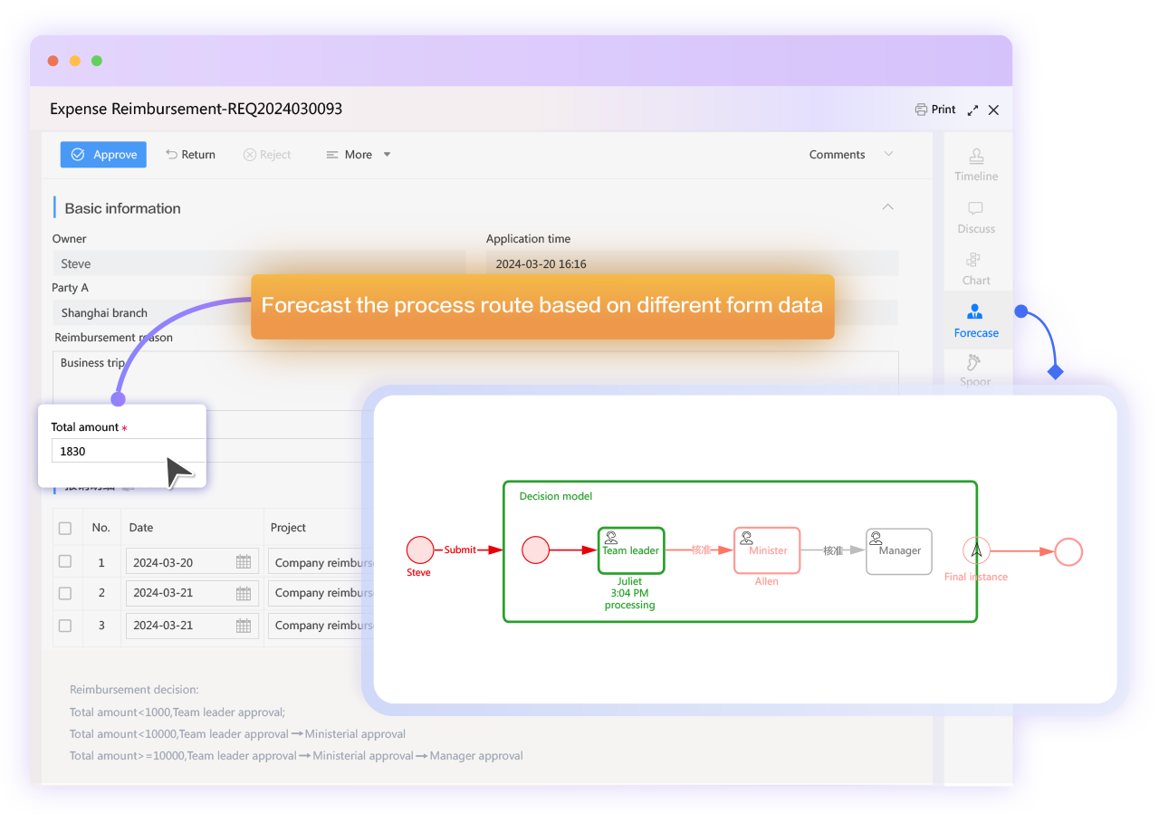Image resolution: width=1159 pixels, height=822 pixels.
Task: Check the checkbox for row 1
Action: (x=65, y=561)
